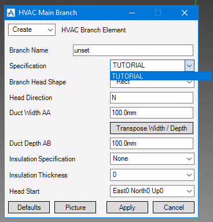This screenshot has height=222, width=213.
Task: Click the Duct Depth AB field
Action: (152, 143)
